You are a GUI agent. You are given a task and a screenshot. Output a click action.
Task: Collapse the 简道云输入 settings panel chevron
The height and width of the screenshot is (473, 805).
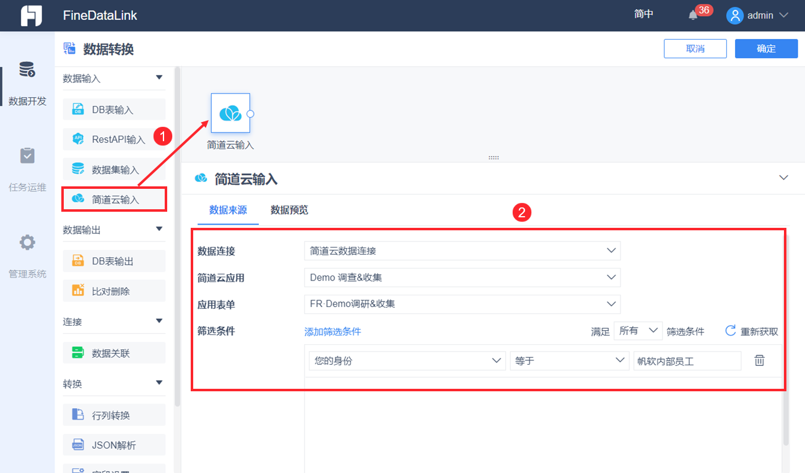pos(783,178)
